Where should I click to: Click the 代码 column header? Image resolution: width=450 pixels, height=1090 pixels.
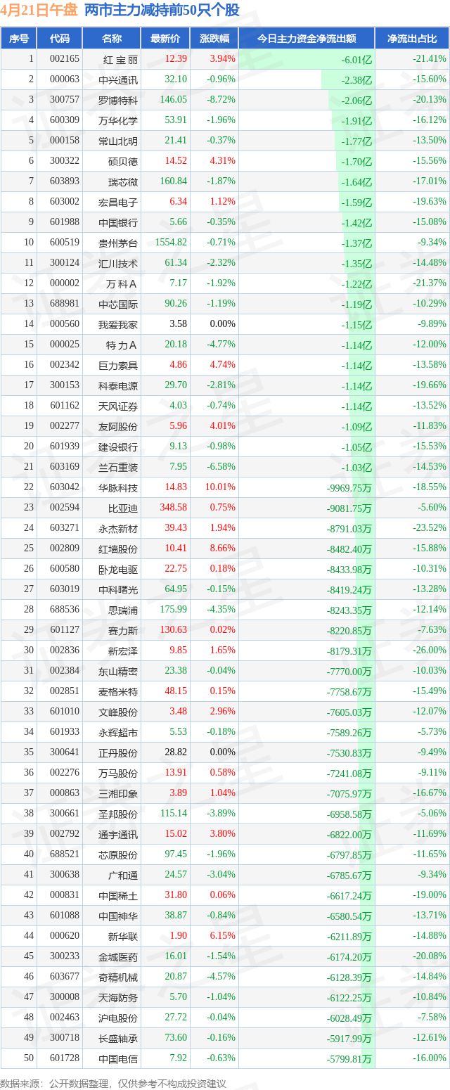pos(59,39)
